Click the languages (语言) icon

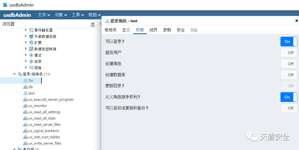click(x=31, y=68)
